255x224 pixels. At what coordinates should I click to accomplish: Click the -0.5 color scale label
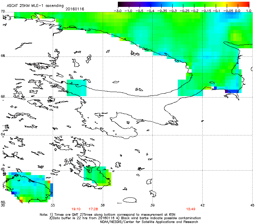coord(140,11)
